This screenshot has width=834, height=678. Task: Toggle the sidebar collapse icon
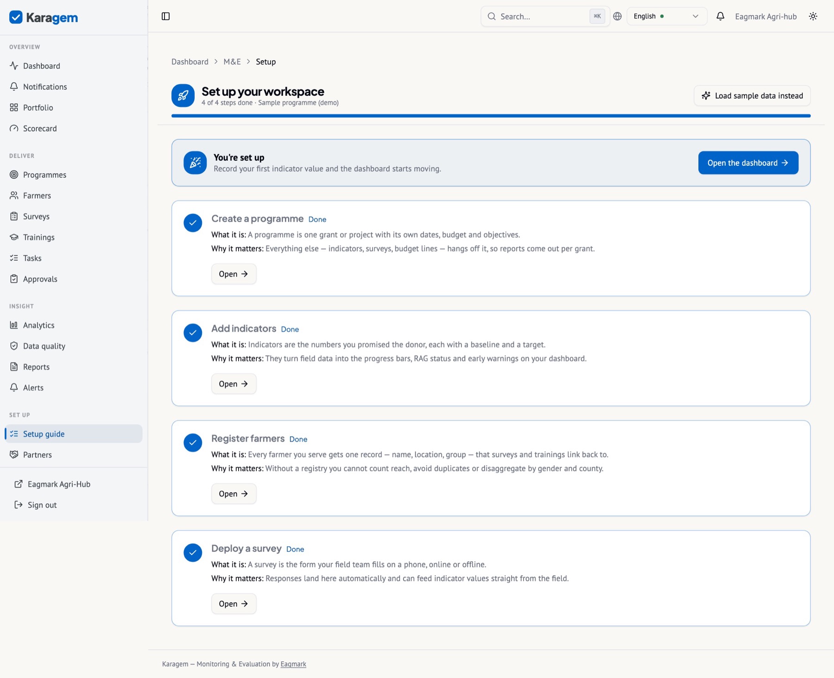coord(165,16)
